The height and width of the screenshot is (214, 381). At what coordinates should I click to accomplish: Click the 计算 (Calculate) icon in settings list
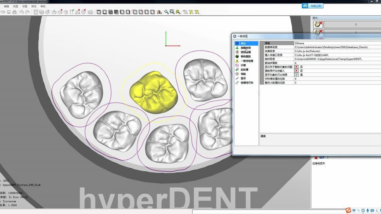tap(237, 65)
